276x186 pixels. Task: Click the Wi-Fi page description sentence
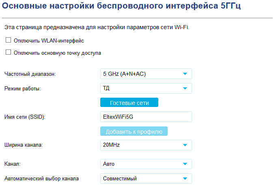pos(97,28)
